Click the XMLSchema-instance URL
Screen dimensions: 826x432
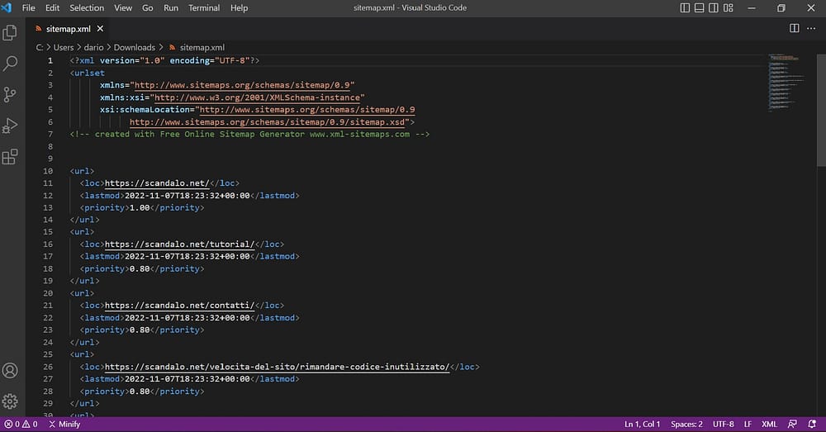coord(258,97)
